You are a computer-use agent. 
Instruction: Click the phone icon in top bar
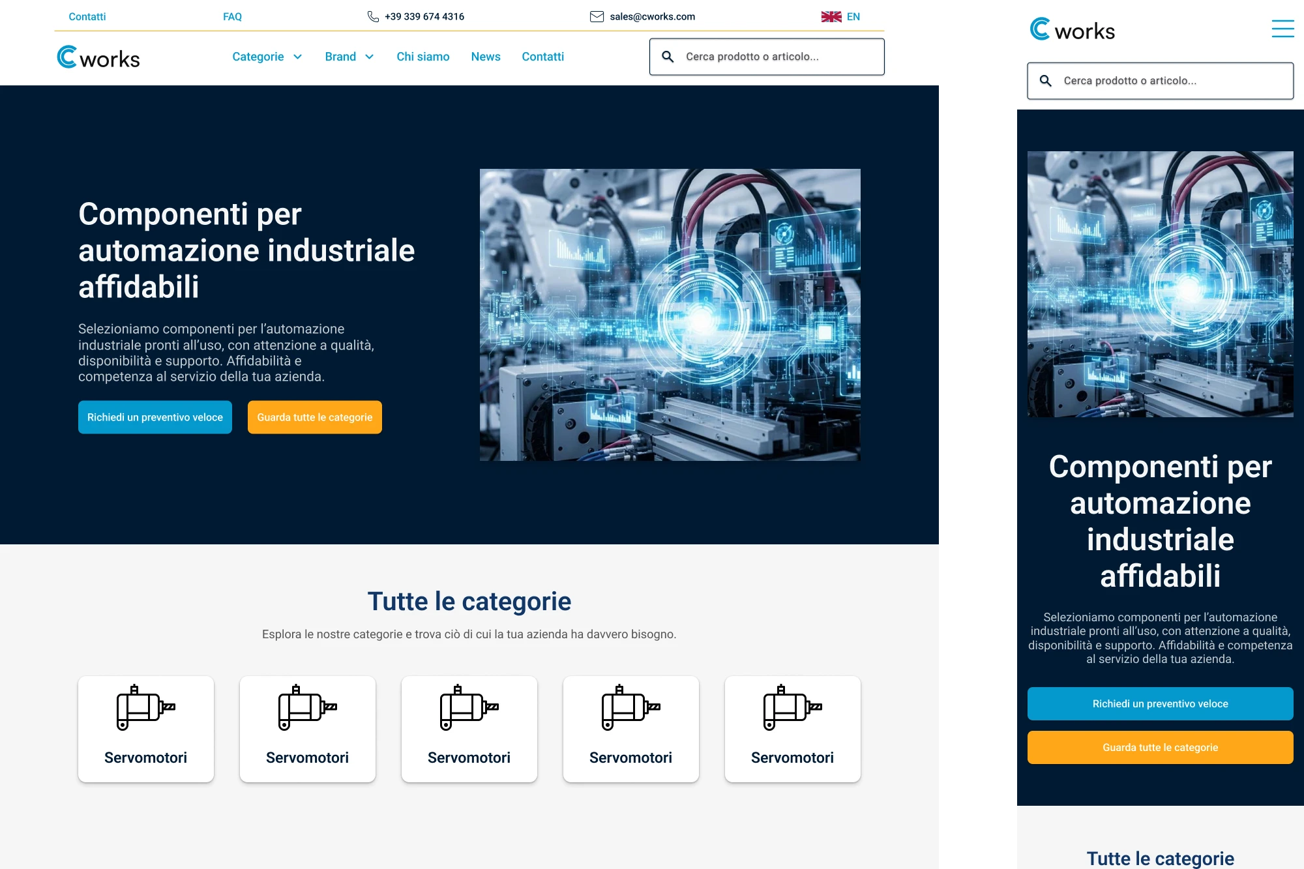click(x=373, y=16)
